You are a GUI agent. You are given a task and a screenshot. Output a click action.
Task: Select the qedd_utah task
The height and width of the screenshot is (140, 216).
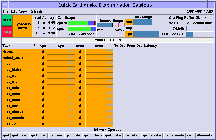(11, 76)
